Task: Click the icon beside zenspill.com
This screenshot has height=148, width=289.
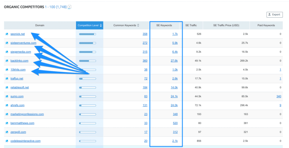Action: [7, 132]
